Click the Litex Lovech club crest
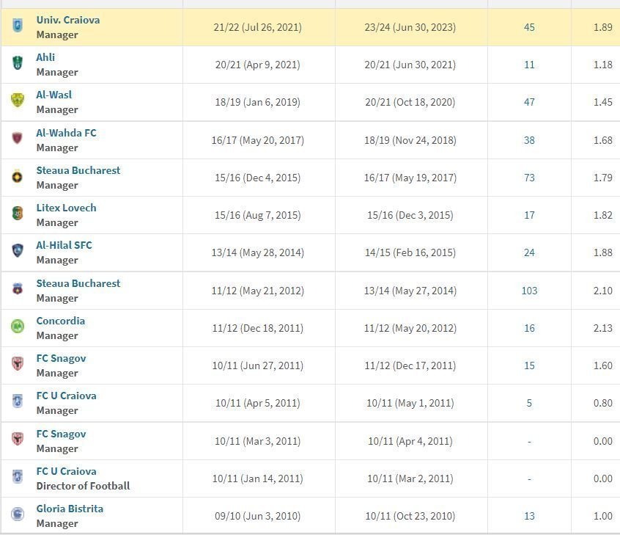The image size is (620, 535). pos(18,213)
